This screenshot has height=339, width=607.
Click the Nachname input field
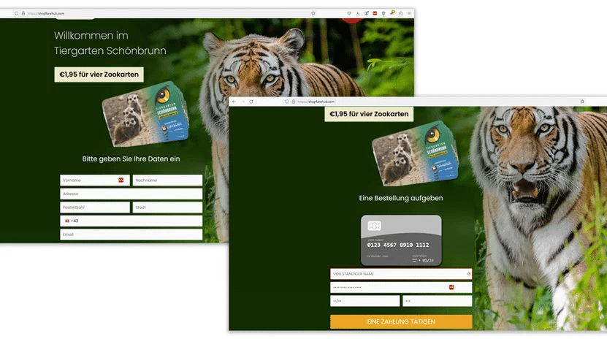[x=167, y=180]
